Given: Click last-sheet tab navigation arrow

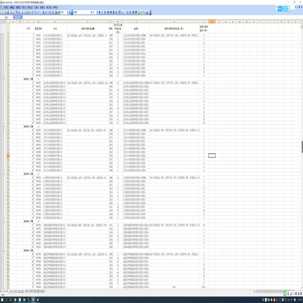Looking at the screenshot, I should pyautogui.click(x=7, y=291).
